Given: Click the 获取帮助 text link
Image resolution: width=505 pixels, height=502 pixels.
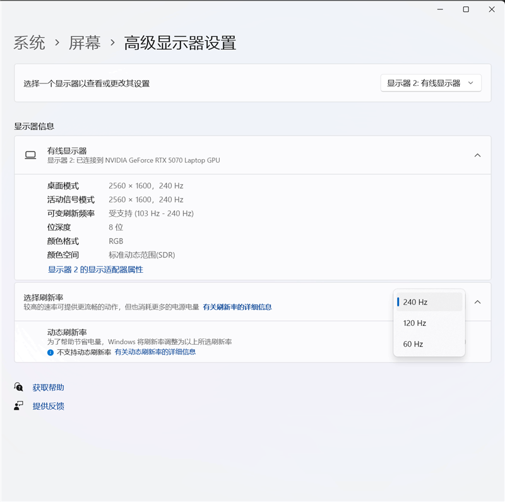Looking at the screenshot, I should (x=49, y=387).
